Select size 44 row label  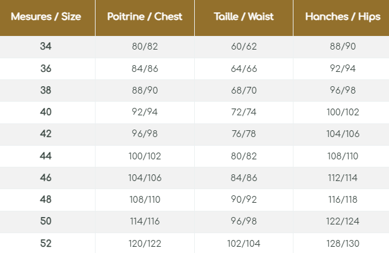(45, 156)
